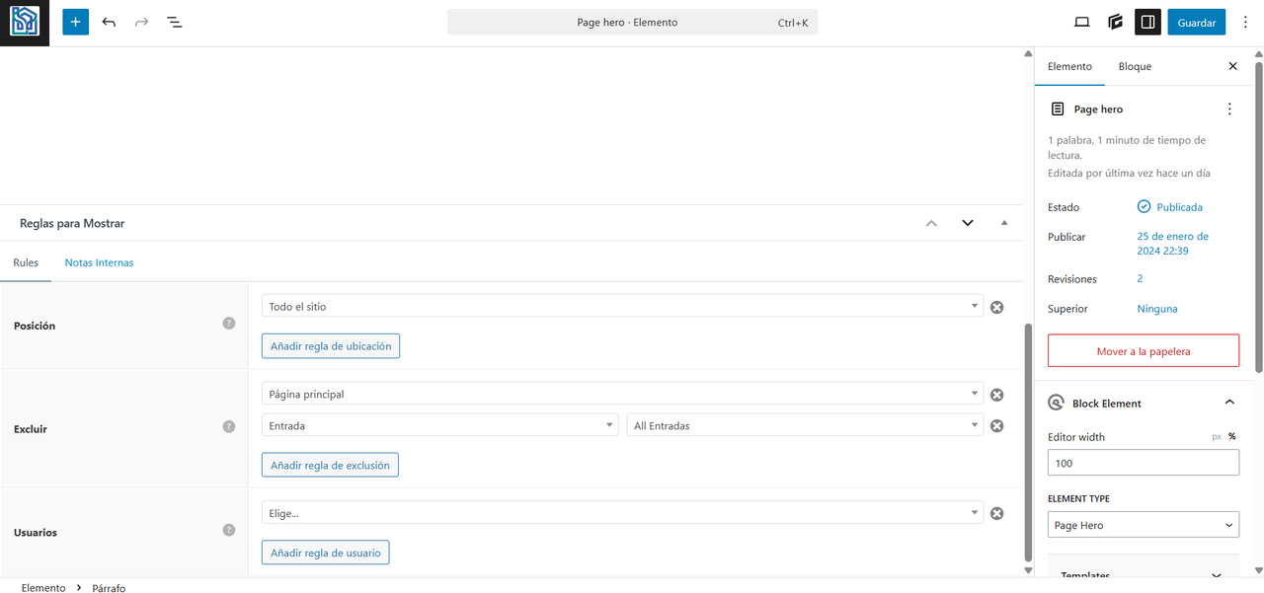Undo the last change
Image resolution: width=1264 pixels, height=593 pixels.
pos(109,22)
